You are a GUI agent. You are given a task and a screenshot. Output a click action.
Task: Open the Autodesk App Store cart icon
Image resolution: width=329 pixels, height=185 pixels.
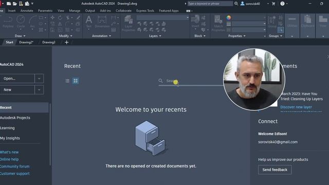(273, 4)
